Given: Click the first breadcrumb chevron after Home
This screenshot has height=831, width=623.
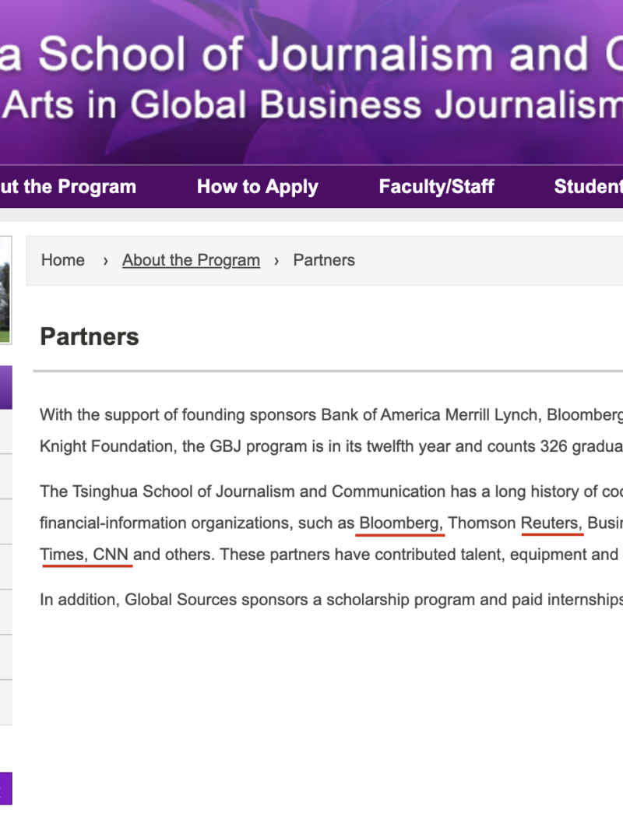Looking at the screenshot, I should click(x=105, y=260).
